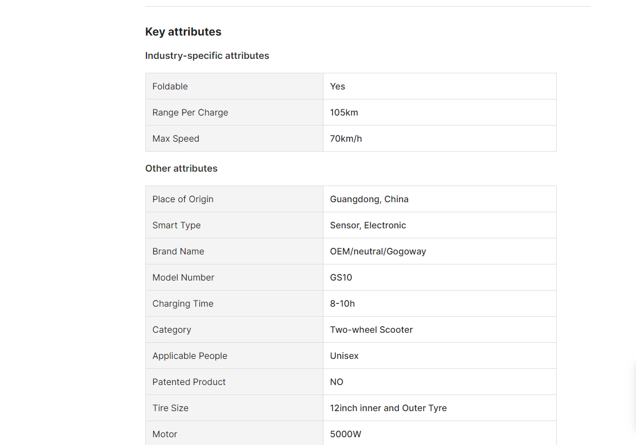
Task: Click the 'Unisex' value
Action: [345, 356]
